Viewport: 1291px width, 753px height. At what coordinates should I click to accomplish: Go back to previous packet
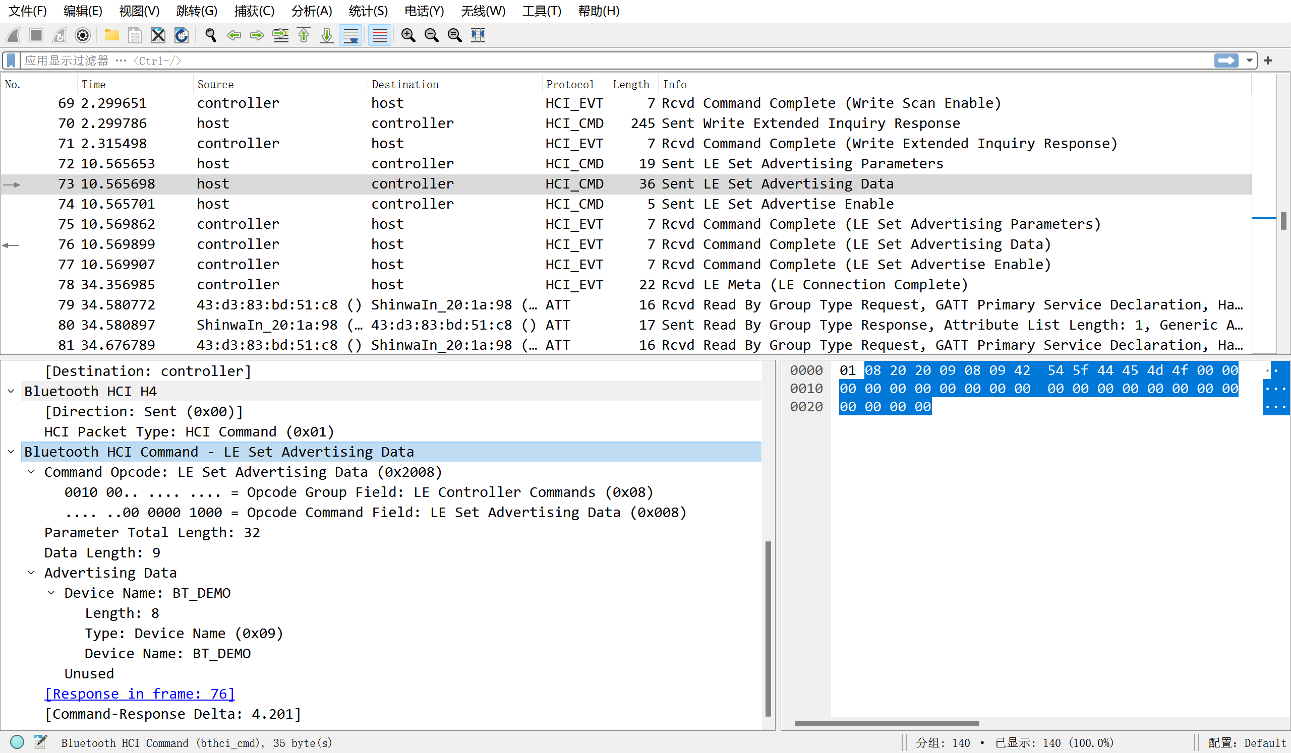click(x=234, y=35)
